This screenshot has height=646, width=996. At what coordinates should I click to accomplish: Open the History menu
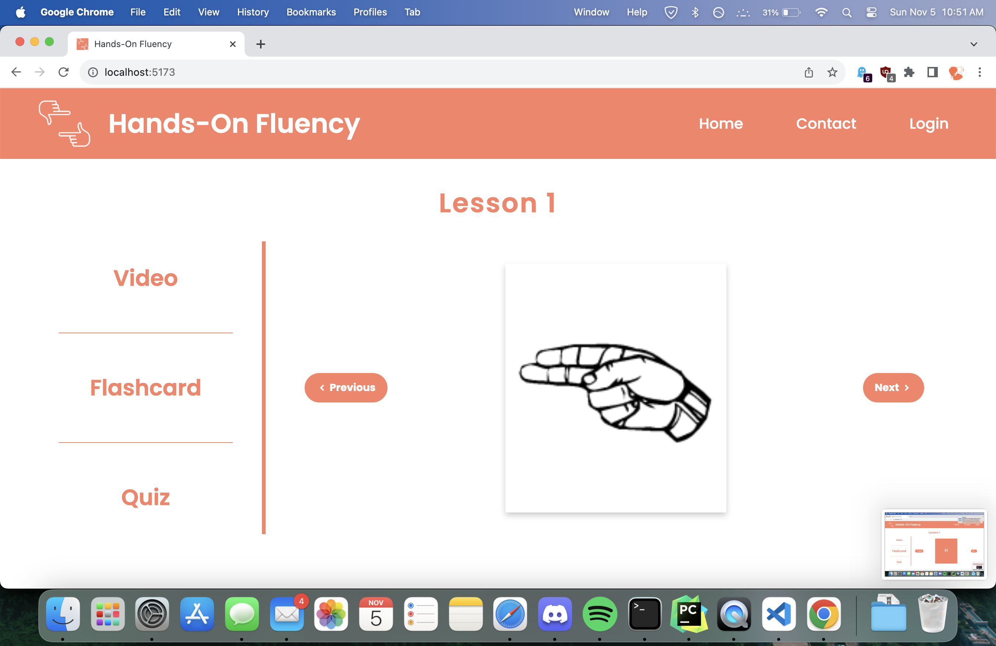253,13
